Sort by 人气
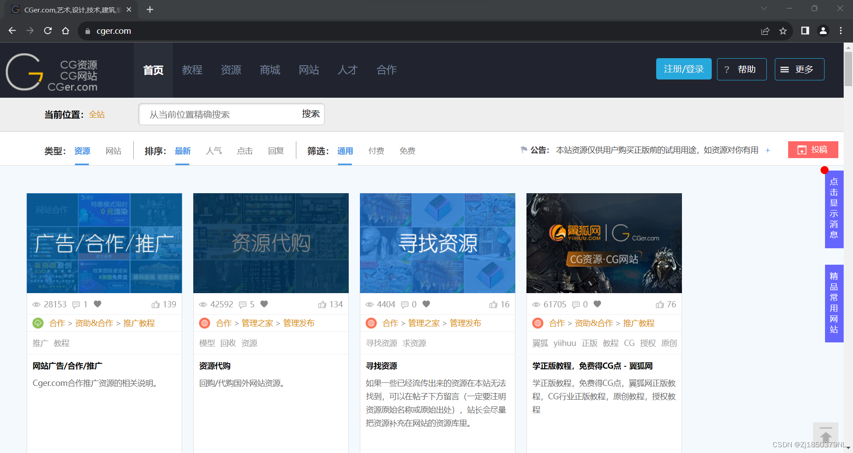The height and width of the screenshot is (453, 853). pos(214,151)
